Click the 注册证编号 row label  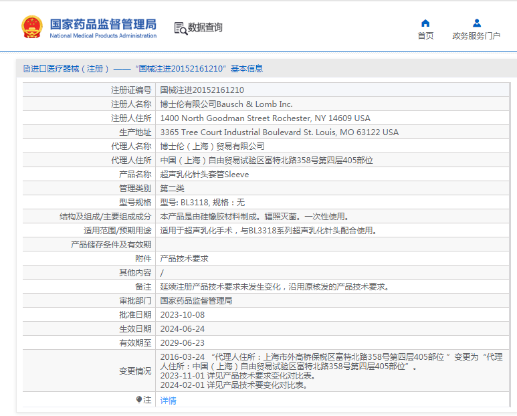coord(131,90)
